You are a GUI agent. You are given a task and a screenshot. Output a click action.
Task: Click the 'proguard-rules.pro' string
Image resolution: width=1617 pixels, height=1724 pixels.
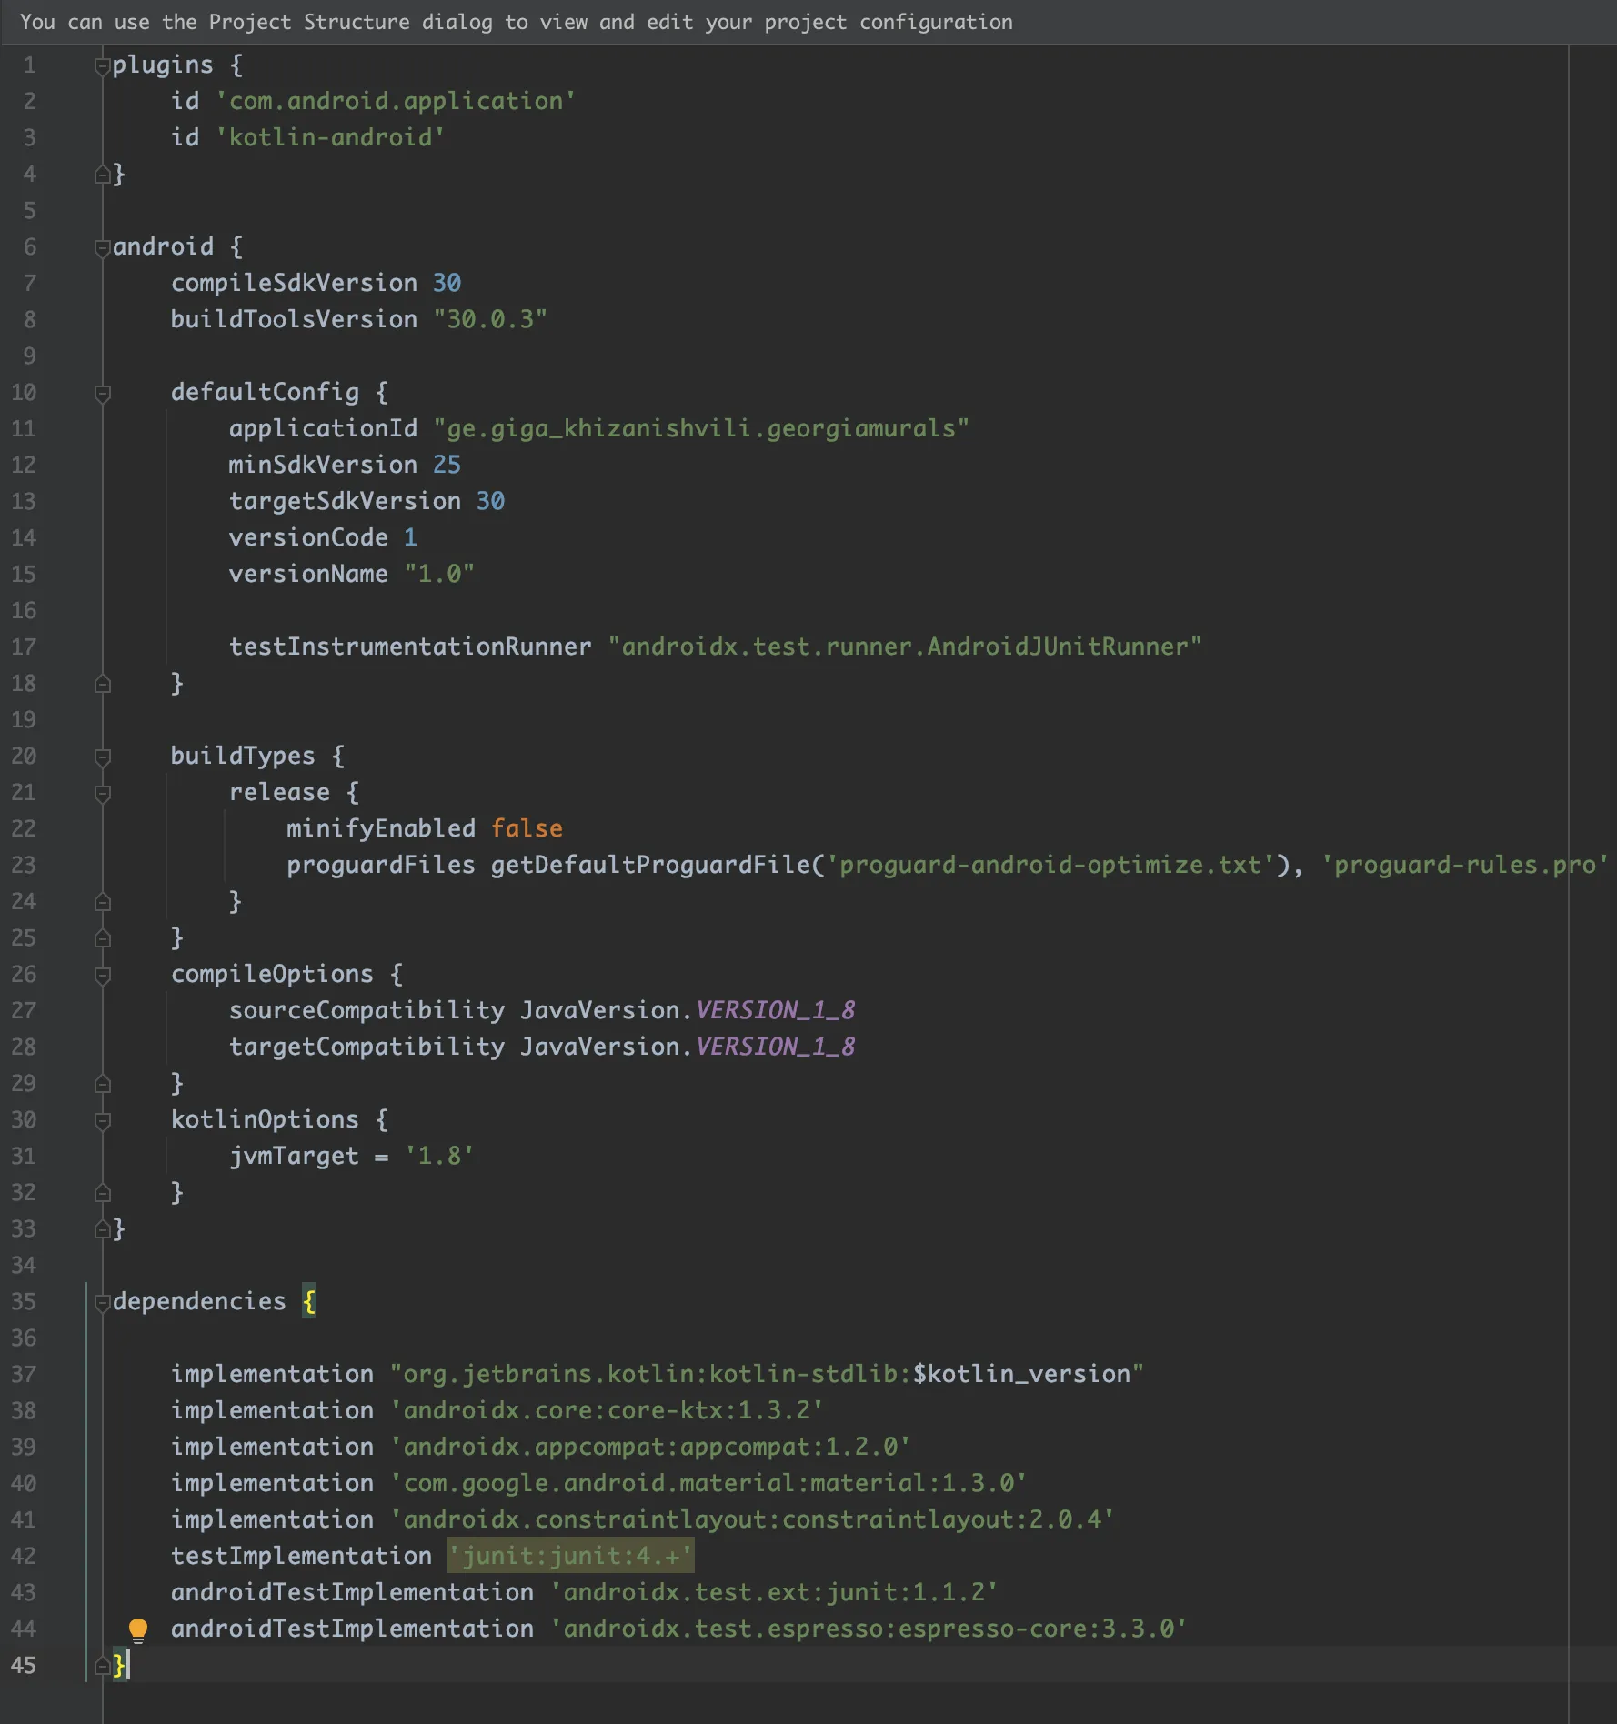coord(1464,865)
